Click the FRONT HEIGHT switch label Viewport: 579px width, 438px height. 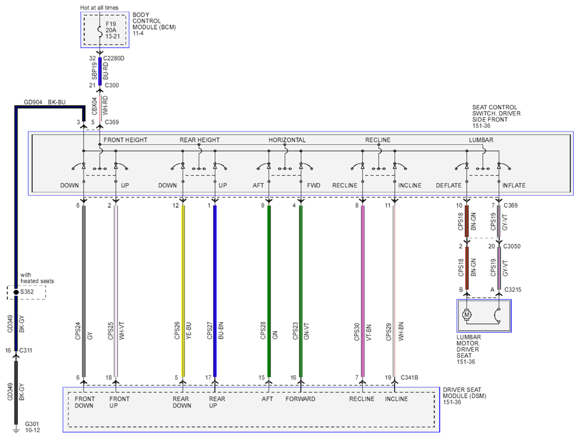click(x=125, y=140)
